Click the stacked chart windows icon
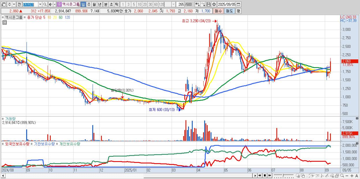The image size is (360, 179). coord(337,176)
